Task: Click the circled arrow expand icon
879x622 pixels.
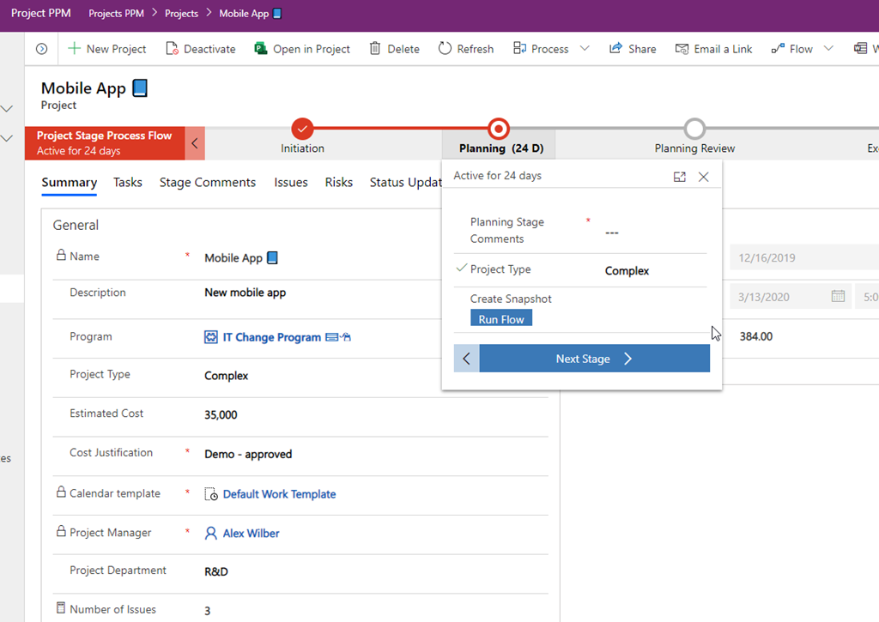Action: pos(41,49)
